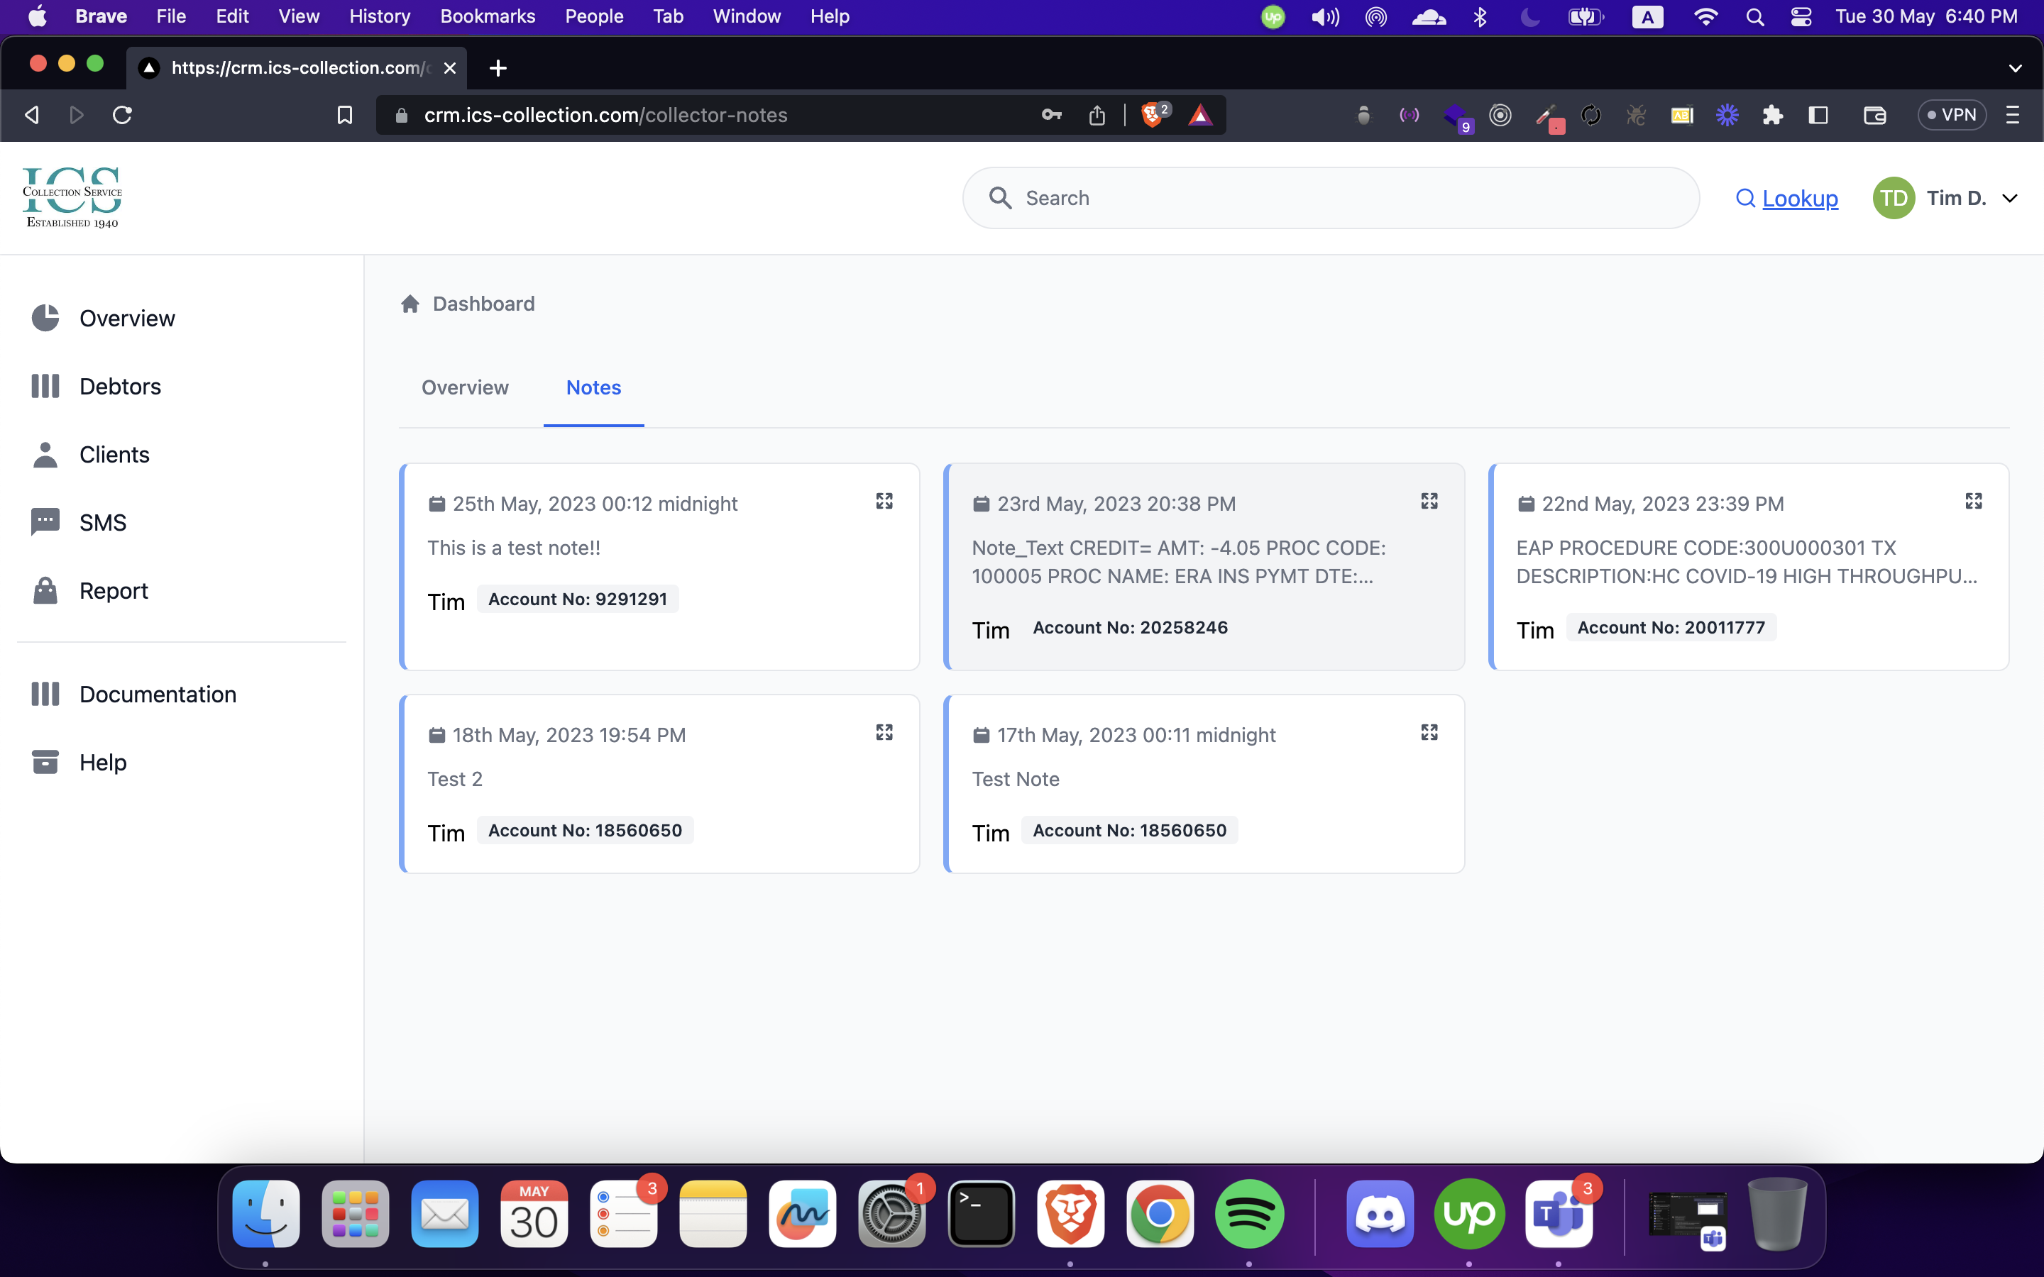Viewport: 2044px width, 1277px height.
Task: Expand the 22nd May EAP note
Action: tap(1973, 501)
